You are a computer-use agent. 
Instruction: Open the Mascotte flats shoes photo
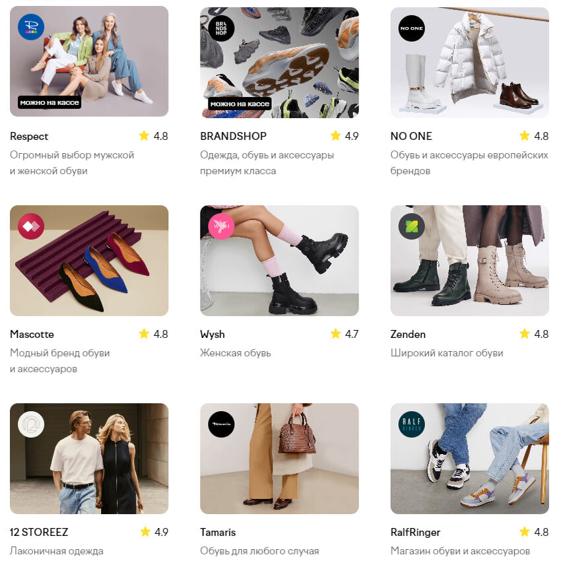pyautogui.click(x=89, y=261)
